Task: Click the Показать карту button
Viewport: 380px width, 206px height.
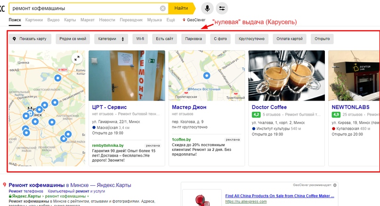Action: [x=30, y=39]
